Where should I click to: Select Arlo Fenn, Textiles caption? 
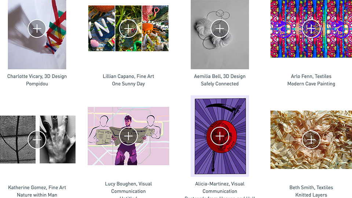pos(311,76)
